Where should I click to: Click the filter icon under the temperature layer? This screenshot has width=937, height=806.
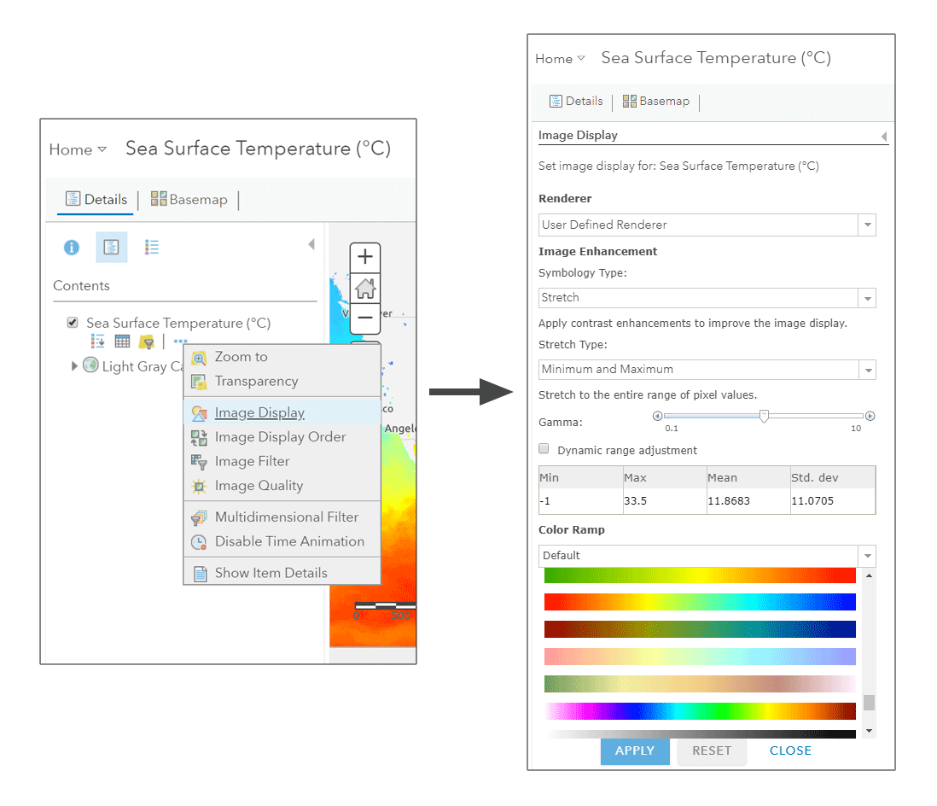pyautogui.click(x=147, y=341)
